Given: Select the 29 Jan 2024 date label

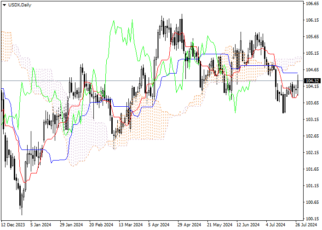Looking at the screenshot, I should tap(71, 225).
